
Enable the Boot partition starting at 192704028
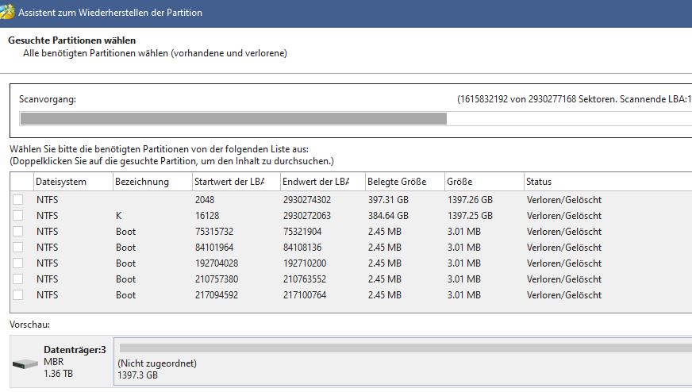18,263
